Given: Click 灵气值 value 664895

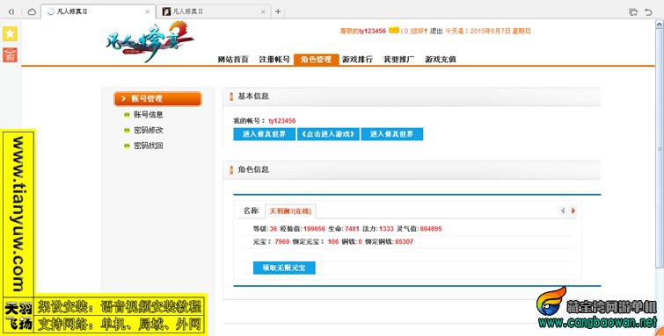Looking at the screenshot, I should point(431,229).
